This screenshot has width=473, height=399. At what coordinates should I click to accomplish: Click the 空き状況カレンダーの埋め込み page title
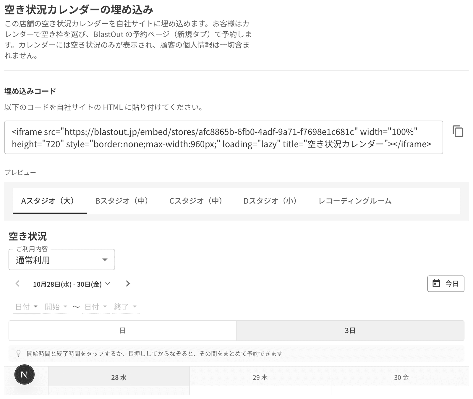point(79,10)
